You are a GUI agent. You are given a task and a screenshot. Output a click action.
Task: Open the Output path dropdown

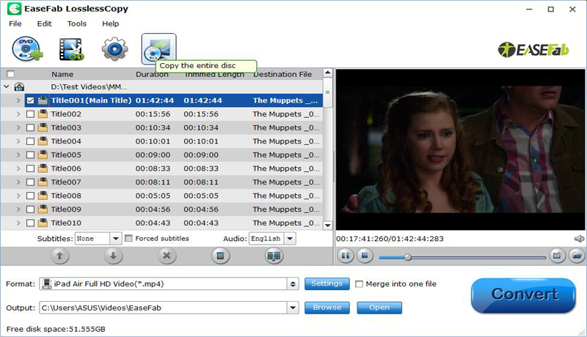[x=293, y=308]
